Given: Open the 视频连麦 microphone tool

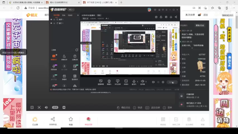Looking at the screenshot, I should coord(54,67).
